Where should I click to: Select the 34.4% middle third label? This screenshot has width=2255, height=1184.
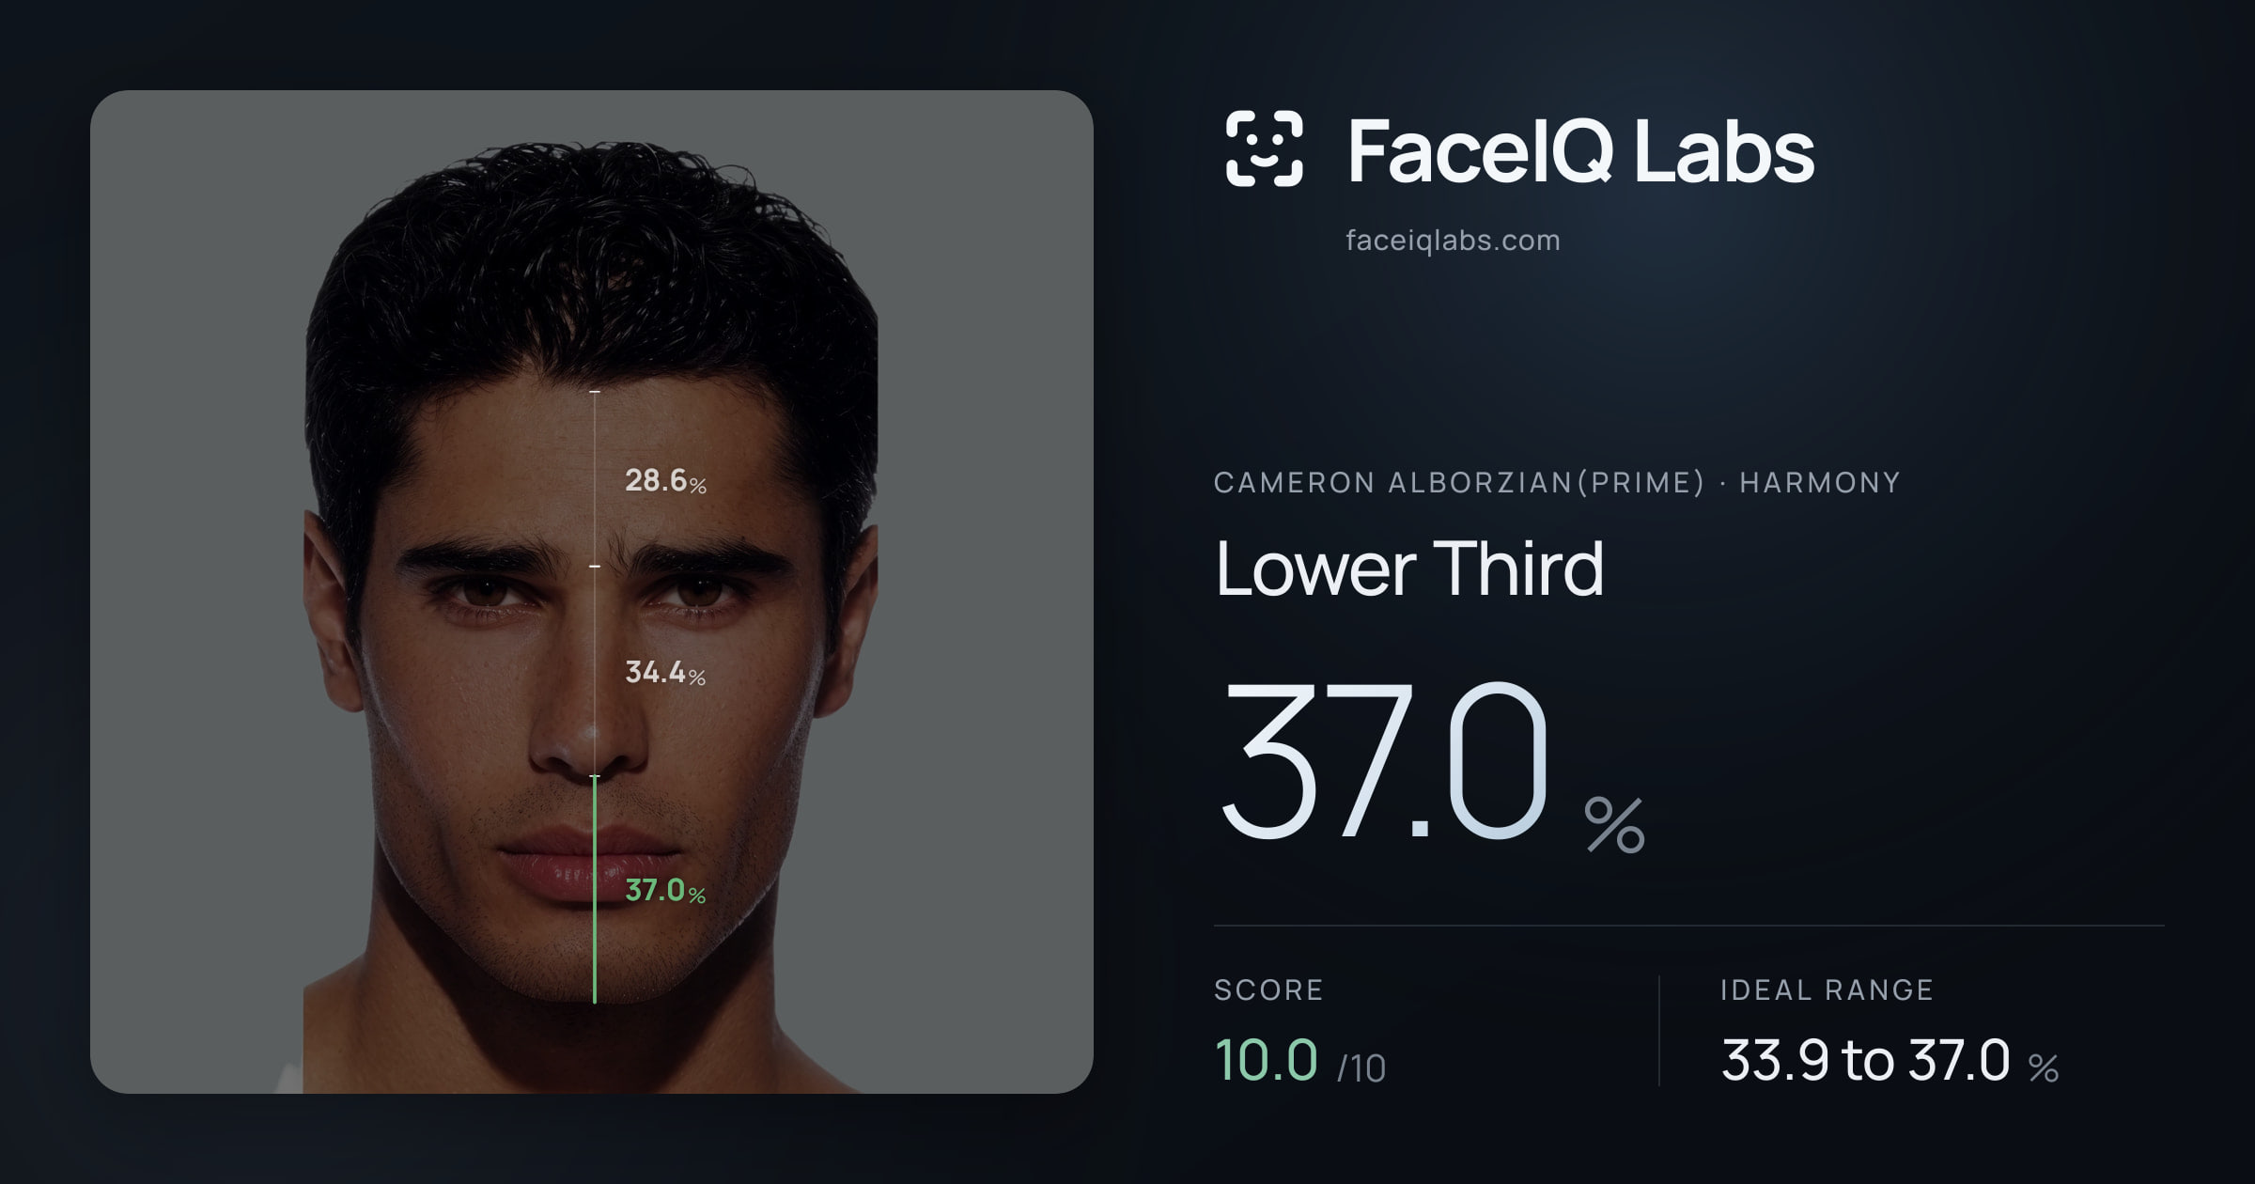click(665, 672)
